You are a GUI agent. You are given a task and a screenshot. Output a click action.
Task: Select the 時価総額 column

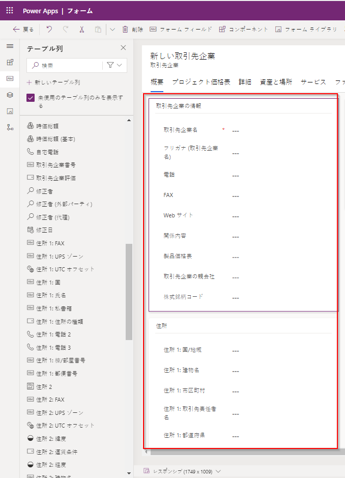[43, 126]
